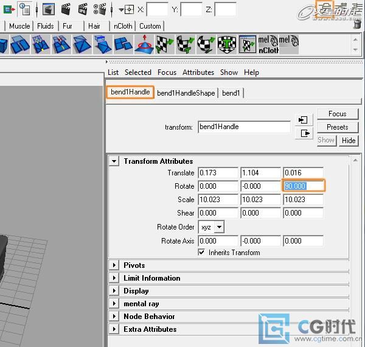The width and height of the screenshot is (365, 347).
Task: Open the Show menu in attribute editor
Action: (229, 72)
